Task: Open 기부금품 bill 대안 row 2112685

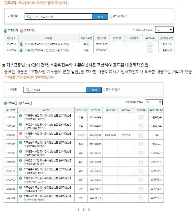Action: (47, 135)
